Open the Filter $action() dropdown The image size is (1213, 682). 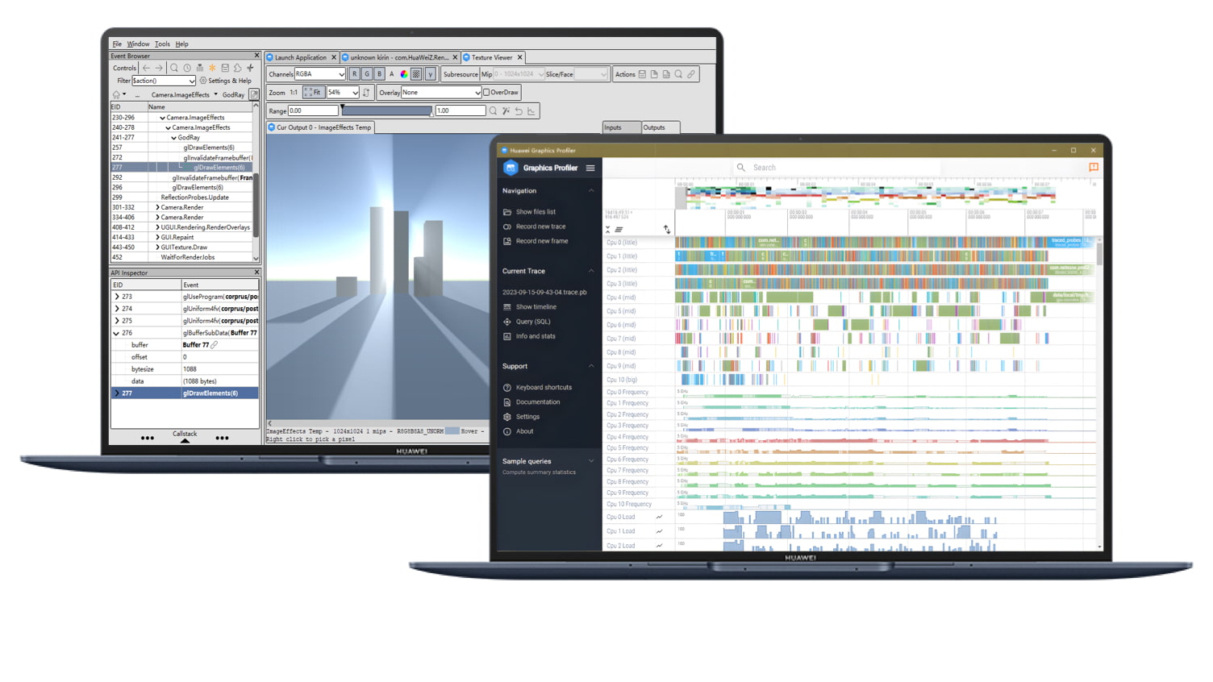pos(164,81)
